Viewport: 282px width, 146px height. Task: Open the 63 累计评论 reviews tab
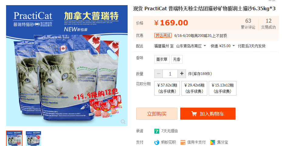[x=248, y=24]
